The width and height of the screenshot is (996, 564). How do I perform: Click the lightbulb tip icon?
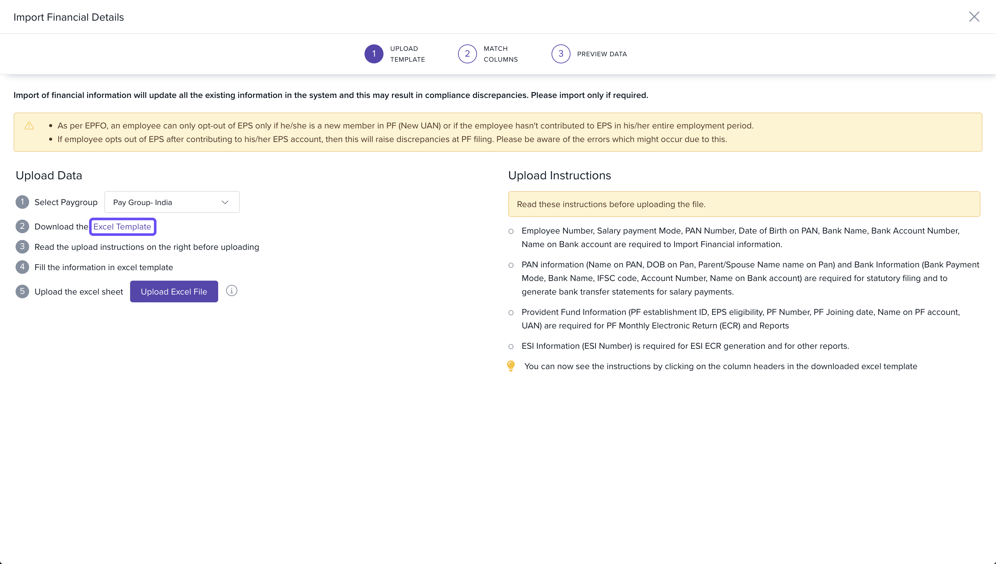(511, 366)
